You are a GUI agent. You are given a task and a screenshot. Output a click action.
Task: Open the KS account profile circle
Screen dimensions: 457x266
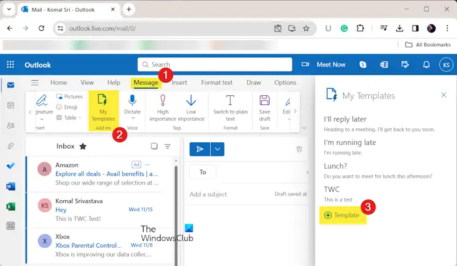click(x=446, y=65)
